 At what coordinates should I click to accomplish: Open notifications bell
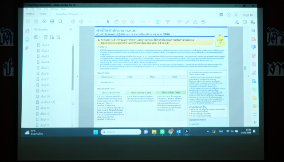tap(236, 15)
